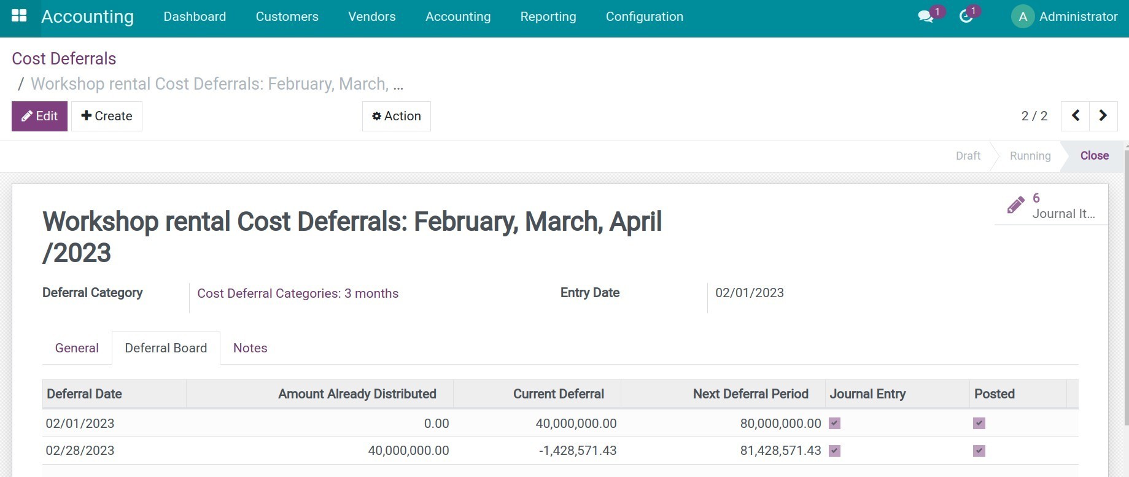Go to next record with right arrow

(1103, 116)
